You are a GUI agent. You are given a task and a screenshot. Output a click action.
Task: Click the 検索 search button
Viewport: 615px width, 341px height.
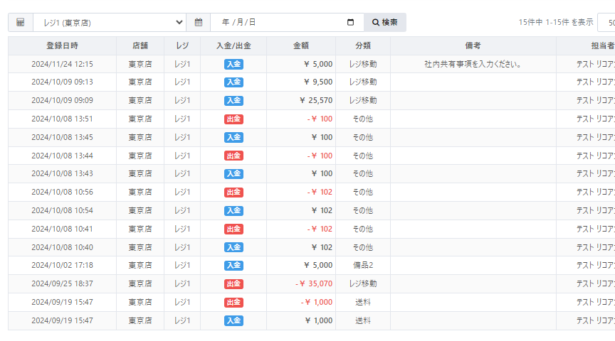385,22
